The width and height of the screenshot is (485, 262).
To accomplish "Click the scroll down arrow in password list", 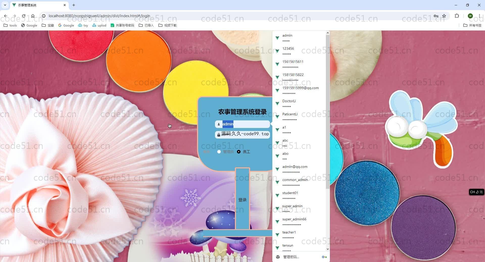I will [328, 249].
